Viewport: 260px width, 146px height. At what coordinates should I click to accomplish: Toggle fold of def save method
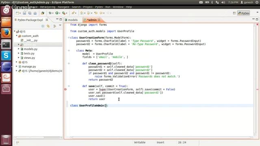(69, 86)
